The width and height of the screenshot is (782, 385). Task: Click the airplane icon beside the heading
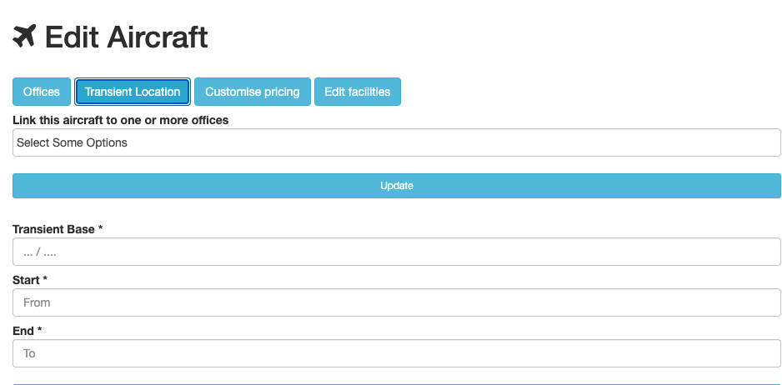pyautogui.click(x=25, y=36)
